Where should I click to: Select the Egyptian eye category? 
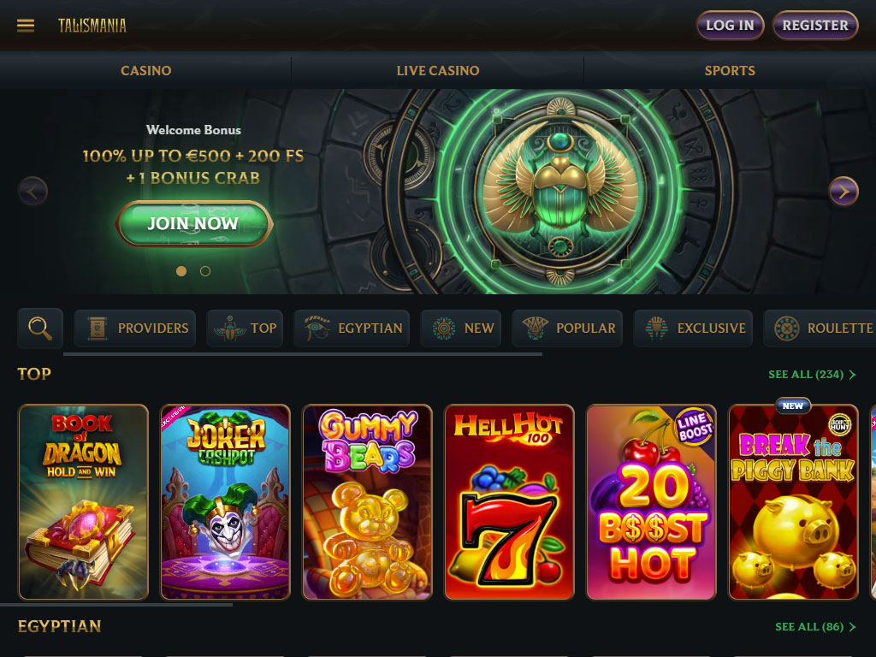click(x=352, y=328)
